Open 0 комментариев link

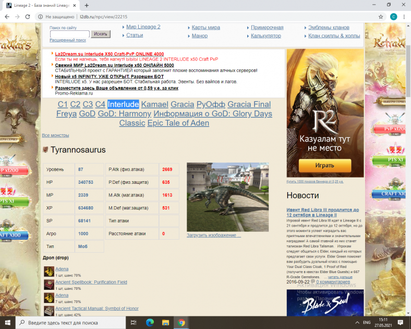coord(333,282)
